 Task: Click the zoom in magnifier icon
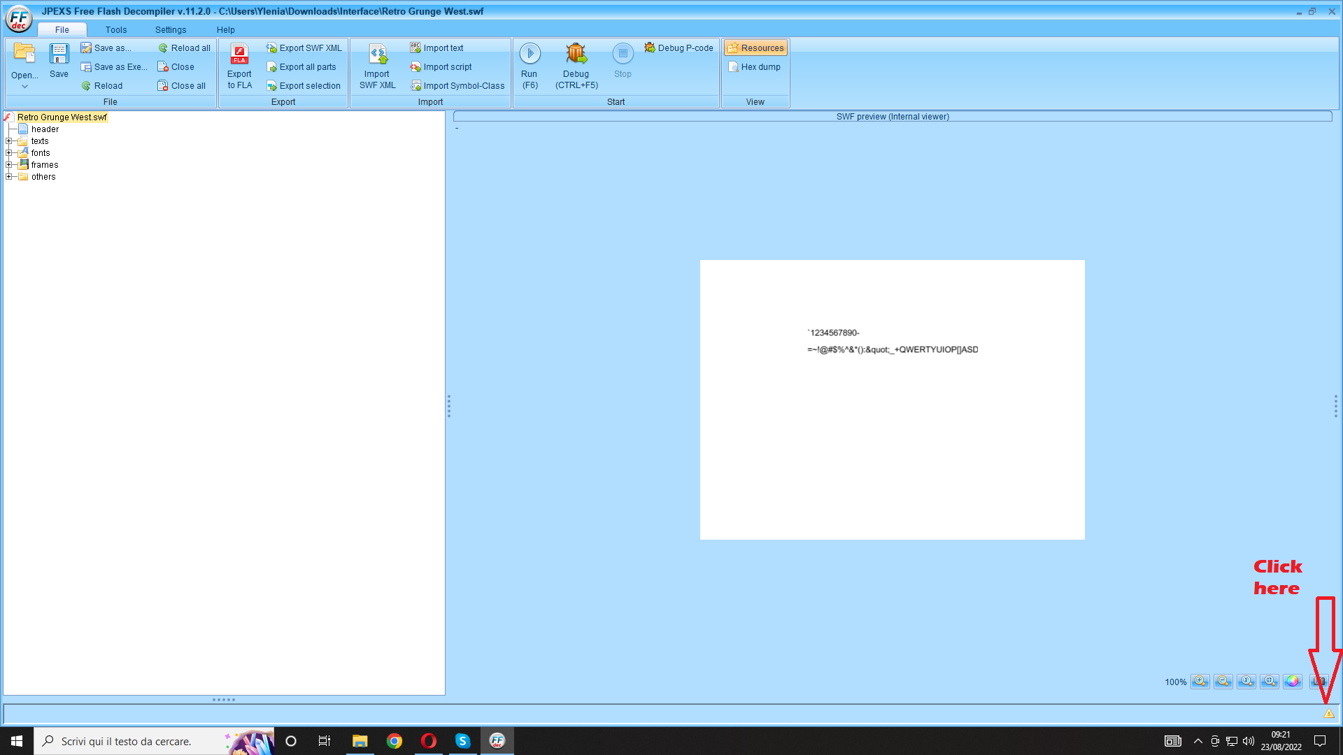click(1200, 682)
